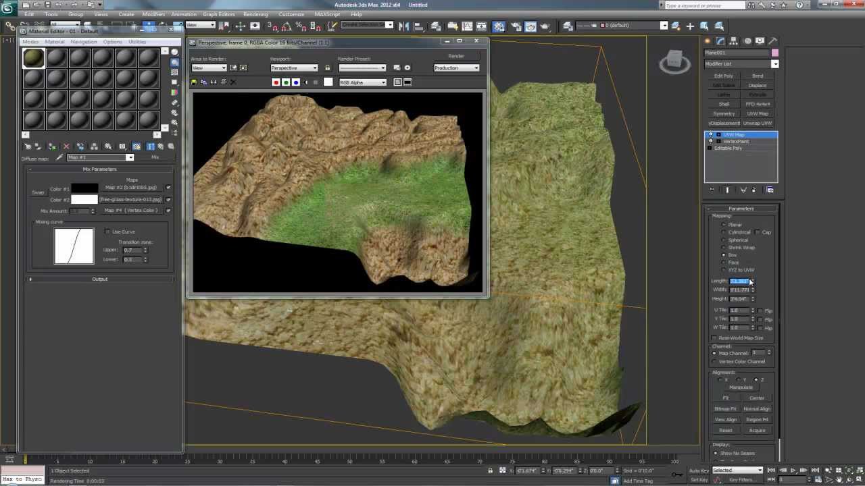The image size is (865, 486).
Task: Click the white Color #2 swatch
Action: point(84,199)
